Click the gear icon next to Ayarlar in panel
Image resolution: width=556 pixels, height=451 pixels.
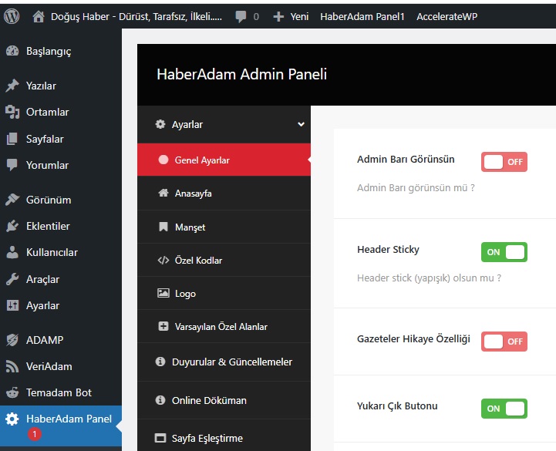[160, 124]
